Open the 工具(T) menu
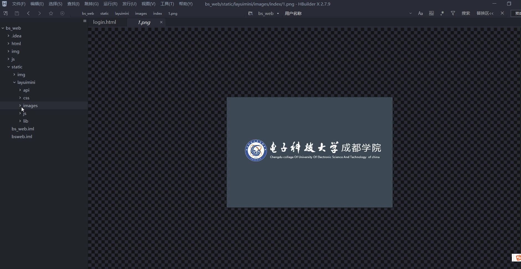521x269 pixels. click(x=167, y=4)
